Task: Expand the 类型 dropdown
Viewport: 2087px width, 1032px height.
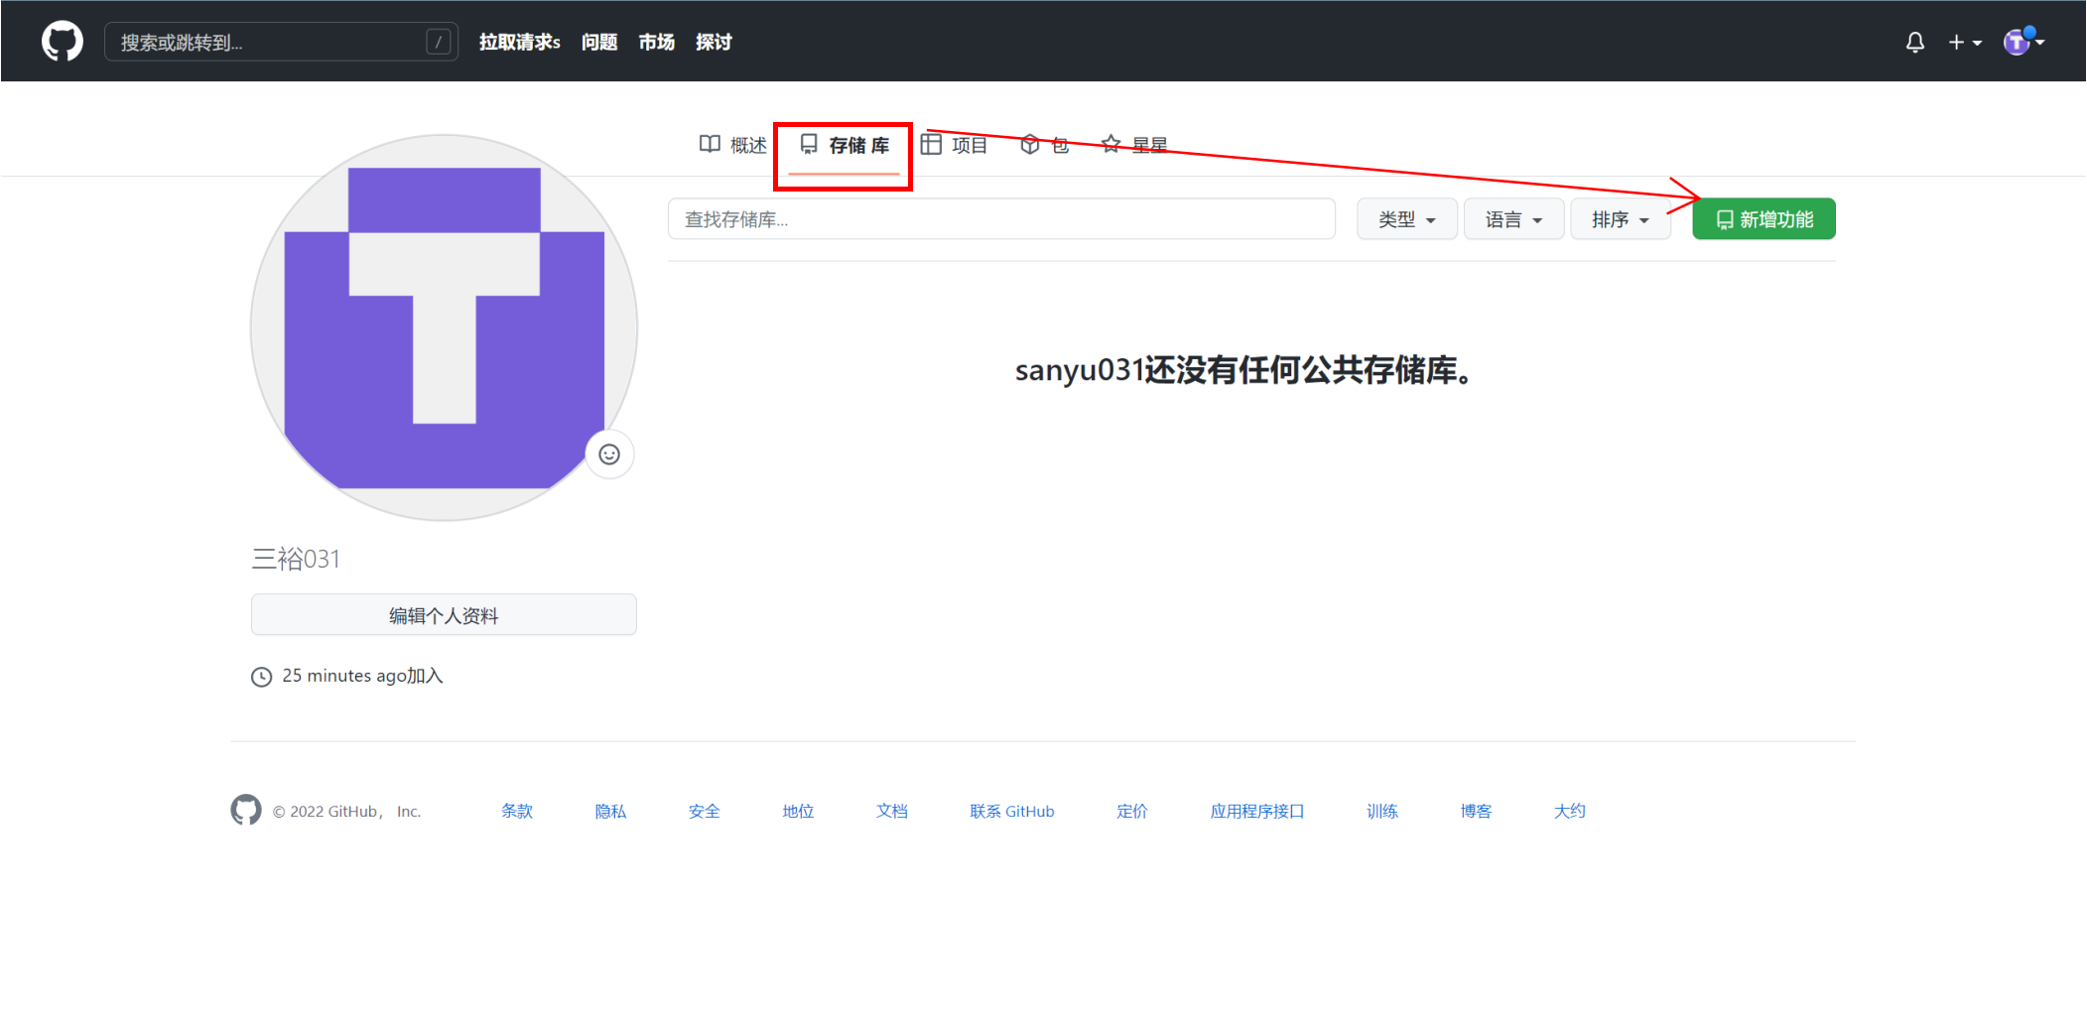Action: (1406, 219)
